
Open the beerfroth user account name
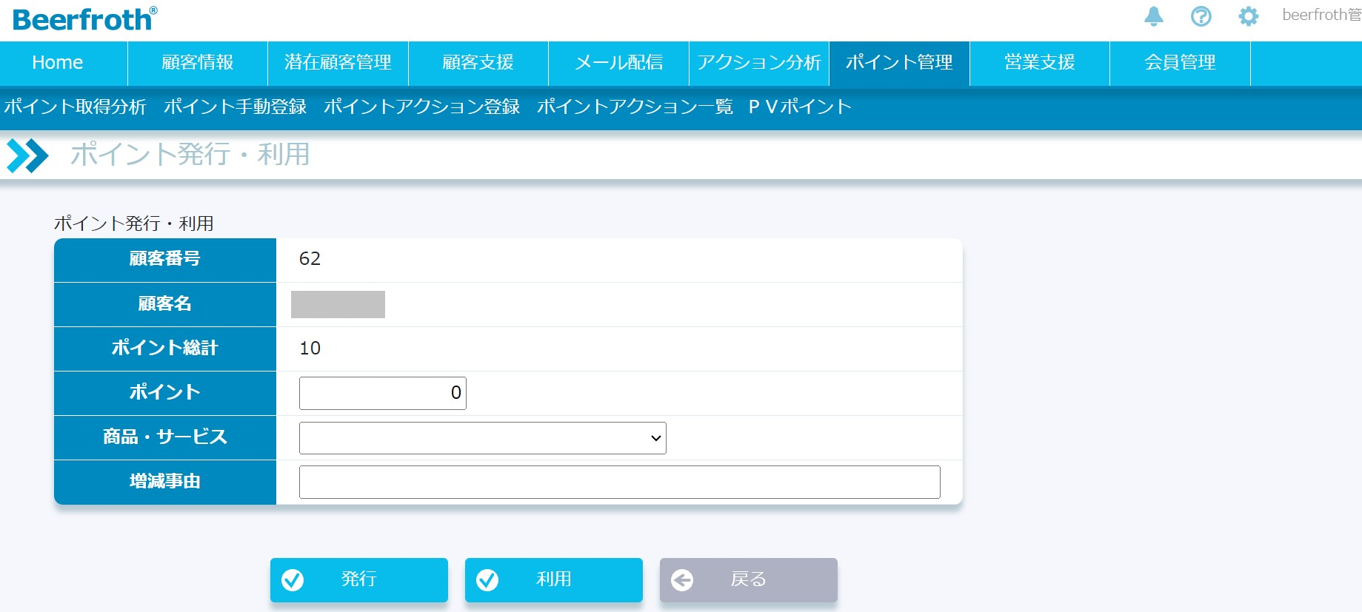pyautogui.click(x=1321, y=16)
